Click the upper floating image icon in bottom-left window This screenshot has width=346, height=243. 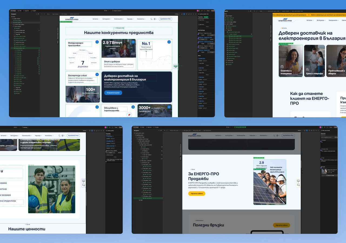[84, 181]
